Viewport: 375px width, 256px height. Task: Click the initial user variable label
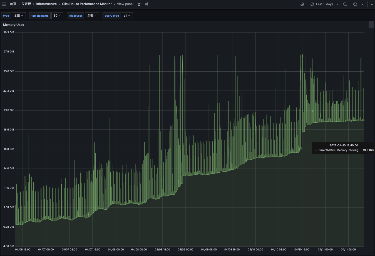pyautogui.click(x=75, y=16)
